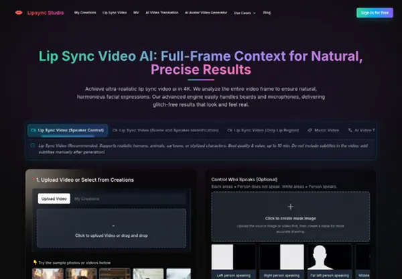Select the first sample video thumbnail
This screenshot has height=279, width=402.
(48, 274)
